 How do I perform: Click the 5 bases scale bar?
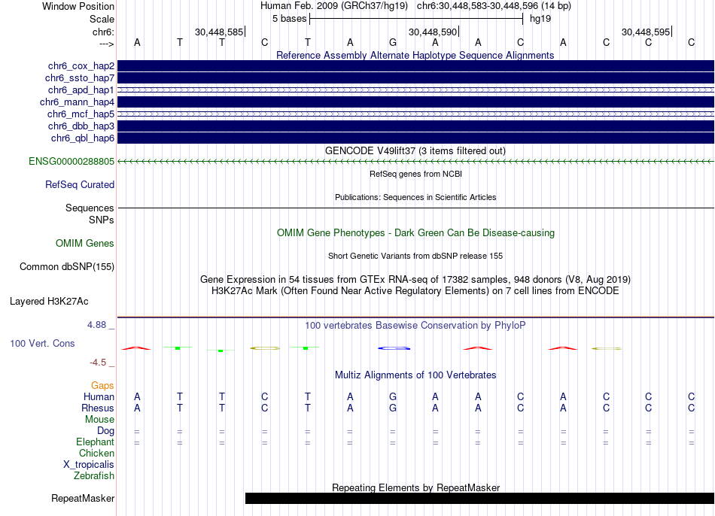point(416,19)
